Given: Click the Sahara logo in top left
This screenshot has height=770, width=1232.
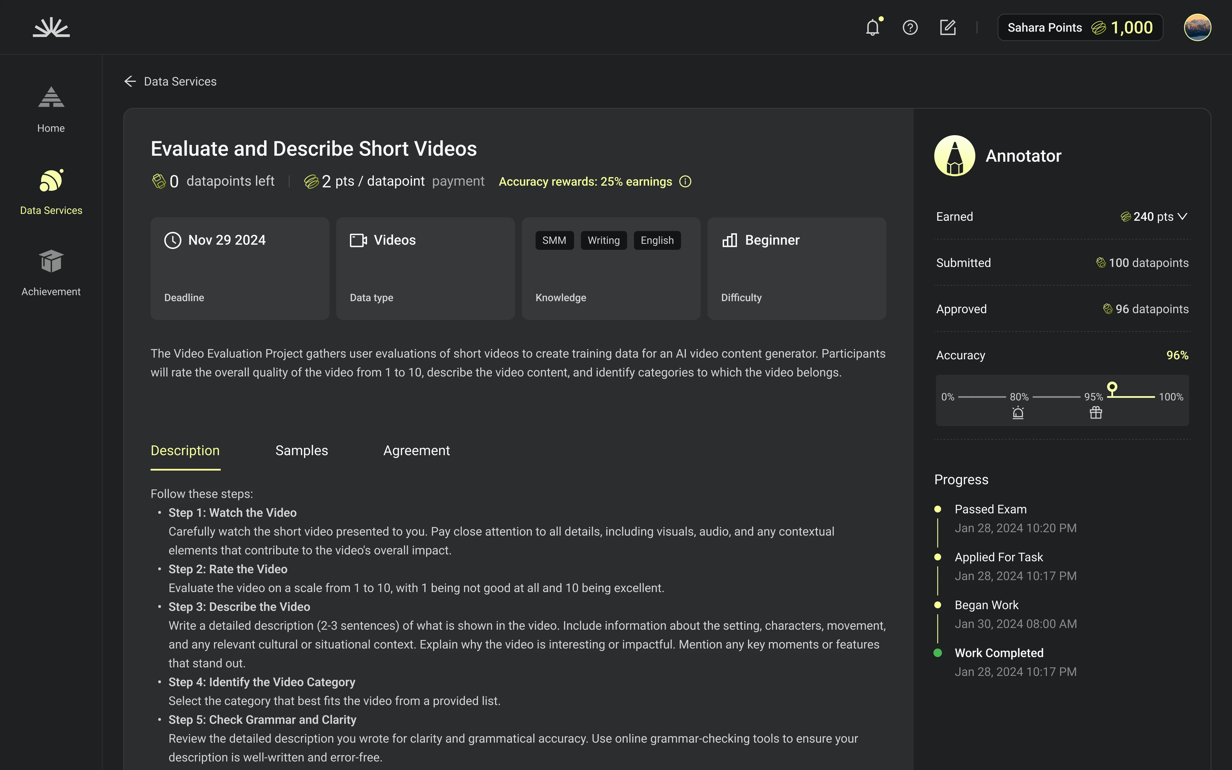Looking at the screenshot, I should [x=51, y=27].
